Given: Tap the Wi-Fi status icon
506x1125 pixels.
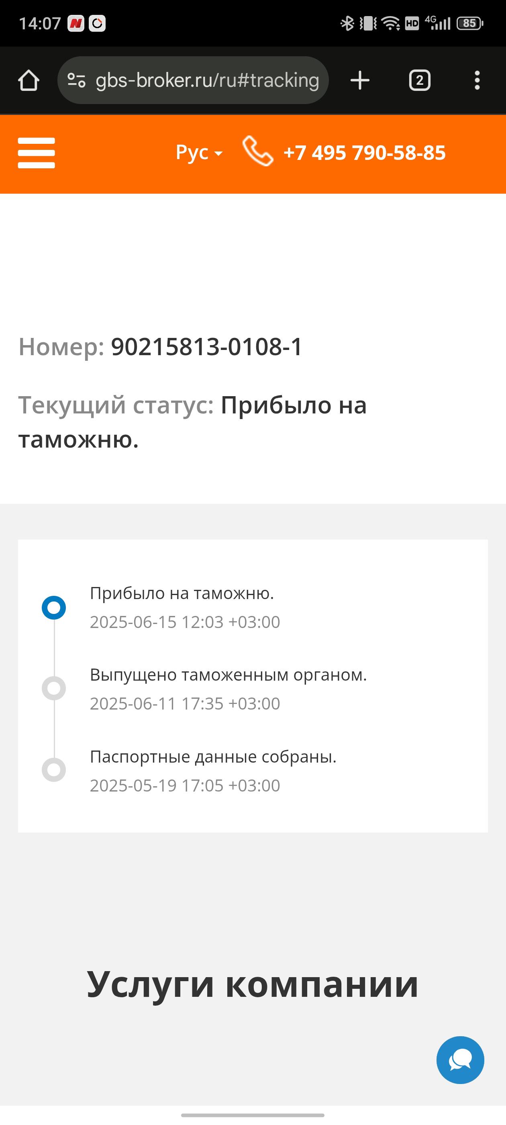Looking at the screenshot, I should [391, 23].
